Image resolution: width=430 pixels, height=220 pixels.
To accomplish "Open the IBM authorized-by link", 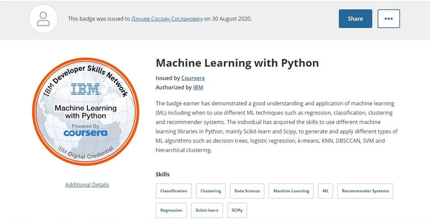I will tap(198, 87).
